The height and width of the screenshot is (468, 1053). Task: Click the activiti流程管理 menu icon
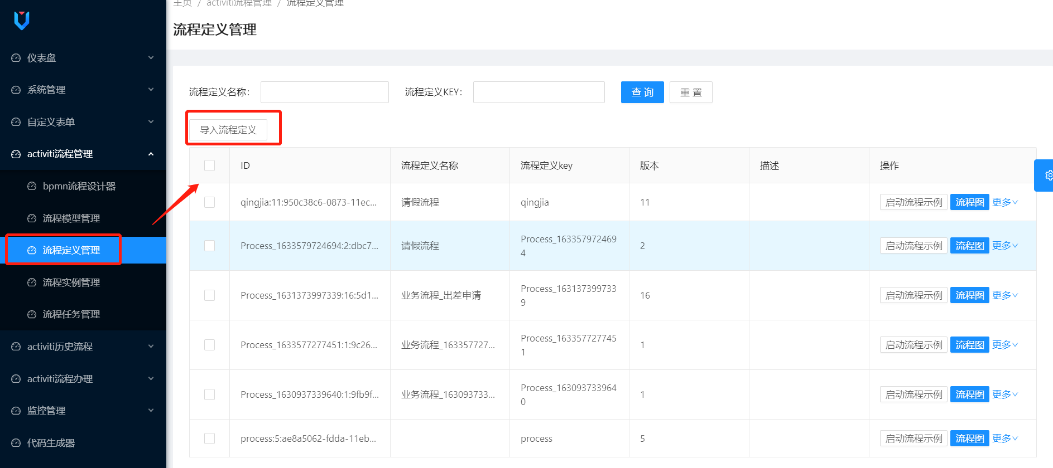pyautogui.click(x=16, y=154)
